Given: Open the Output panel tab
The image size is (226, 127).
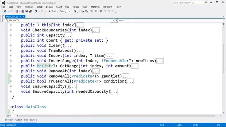Looking at the screenshot, I should (19, 120).
